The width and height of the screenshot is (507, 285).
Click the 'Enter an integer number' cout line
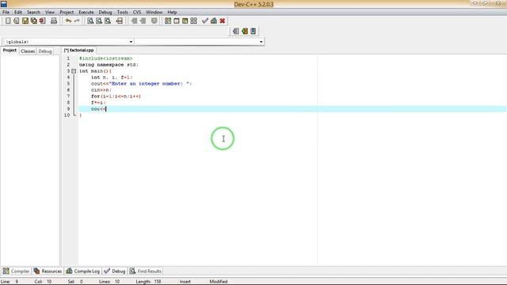pyautogui.click(x=141, y=84)
